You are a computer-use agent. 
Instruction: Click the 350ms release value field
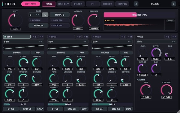tap(94, 28)
